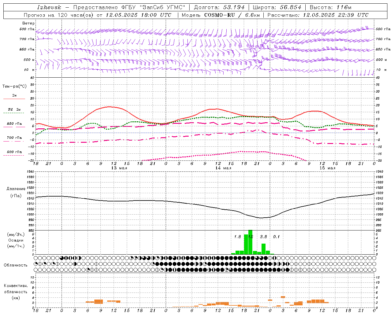
Task: Click the 500 гПа temperature legend entry
Action: tap(14, 152)
